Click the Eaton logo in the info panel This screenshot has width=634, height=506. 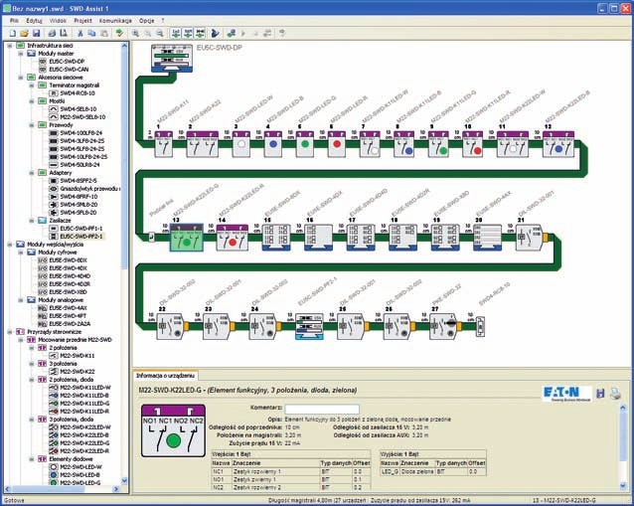tap(566, 393)
